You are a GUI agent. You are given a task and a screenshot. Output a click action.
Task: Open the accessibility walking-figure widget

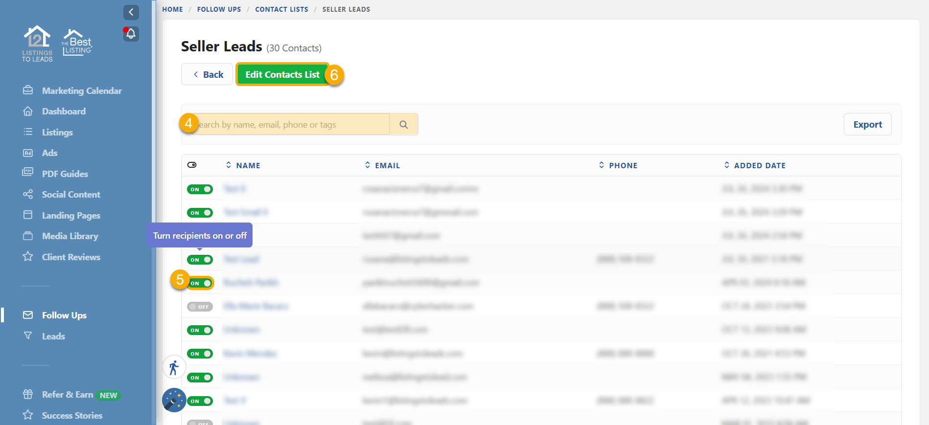pos(174,367)
